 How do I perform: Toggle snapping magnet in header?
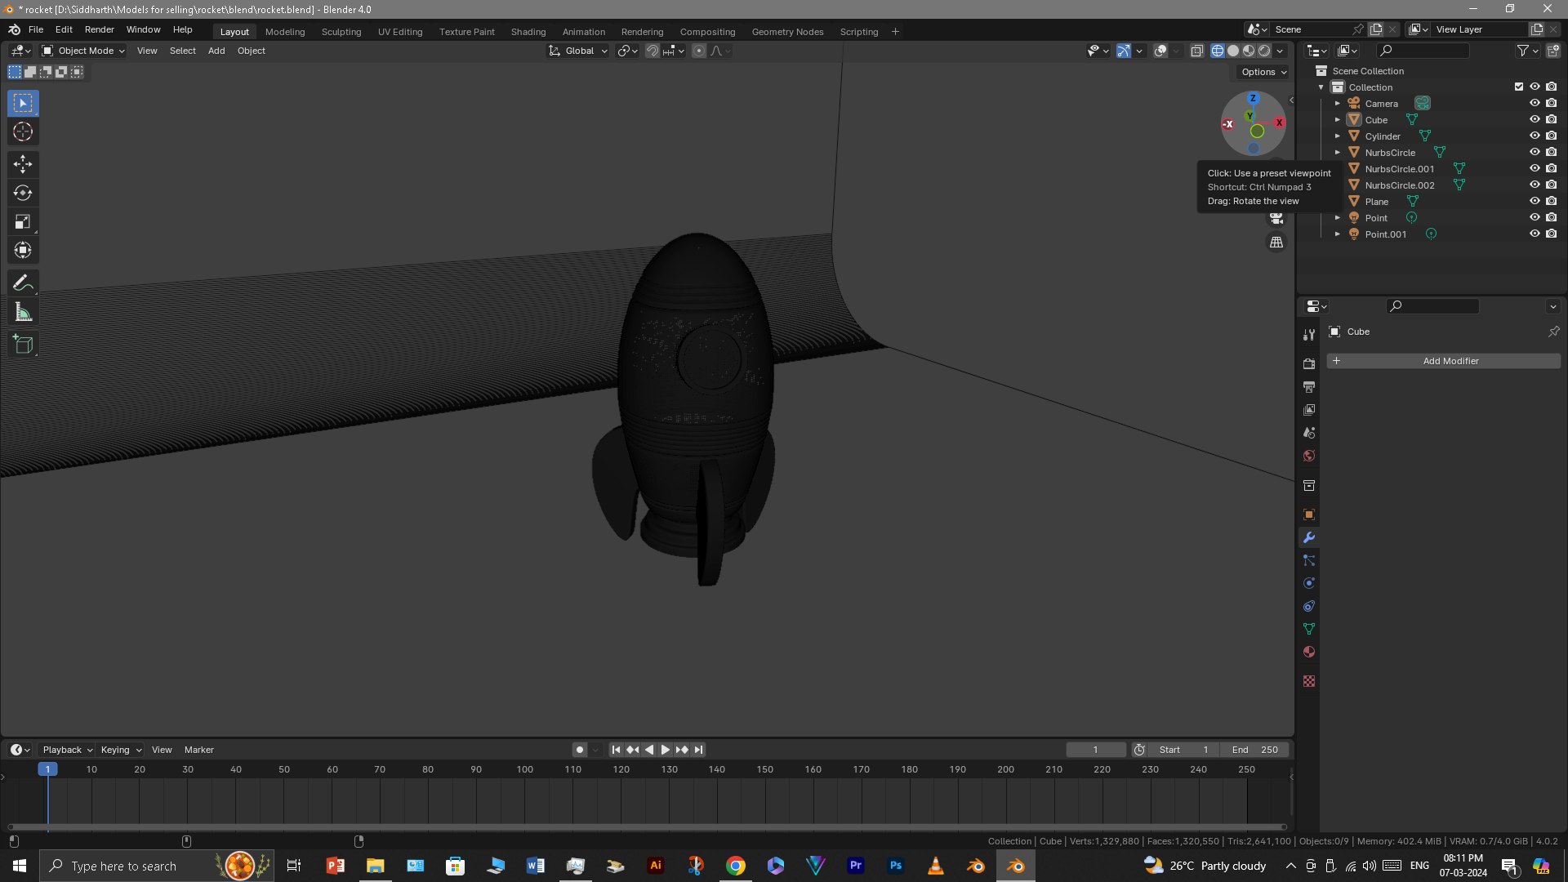[x=652, y=51]
